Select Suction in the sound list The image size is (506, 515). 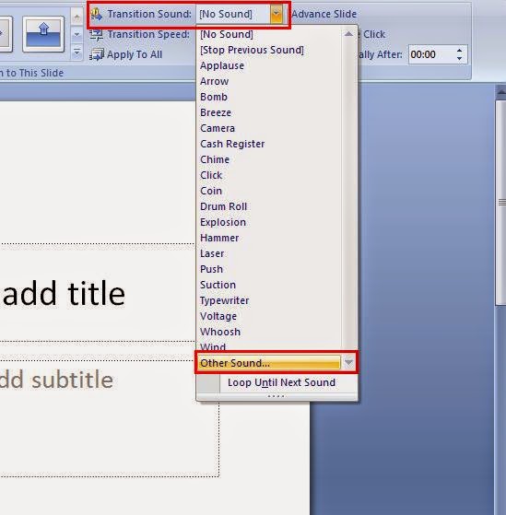[218, 285]
